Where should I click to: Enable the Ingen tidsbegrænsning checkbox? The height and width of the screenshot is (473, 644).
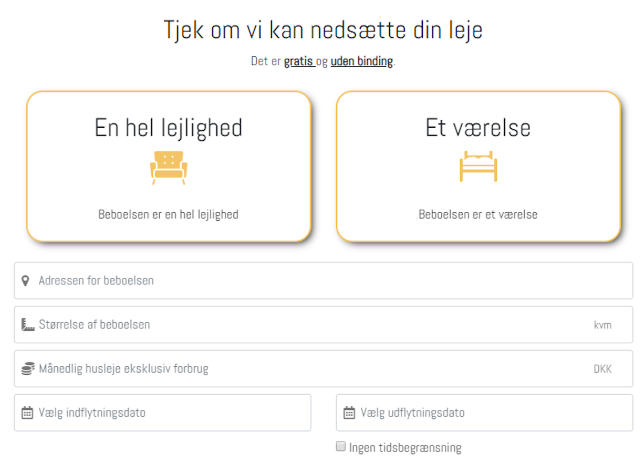[341, 447]
